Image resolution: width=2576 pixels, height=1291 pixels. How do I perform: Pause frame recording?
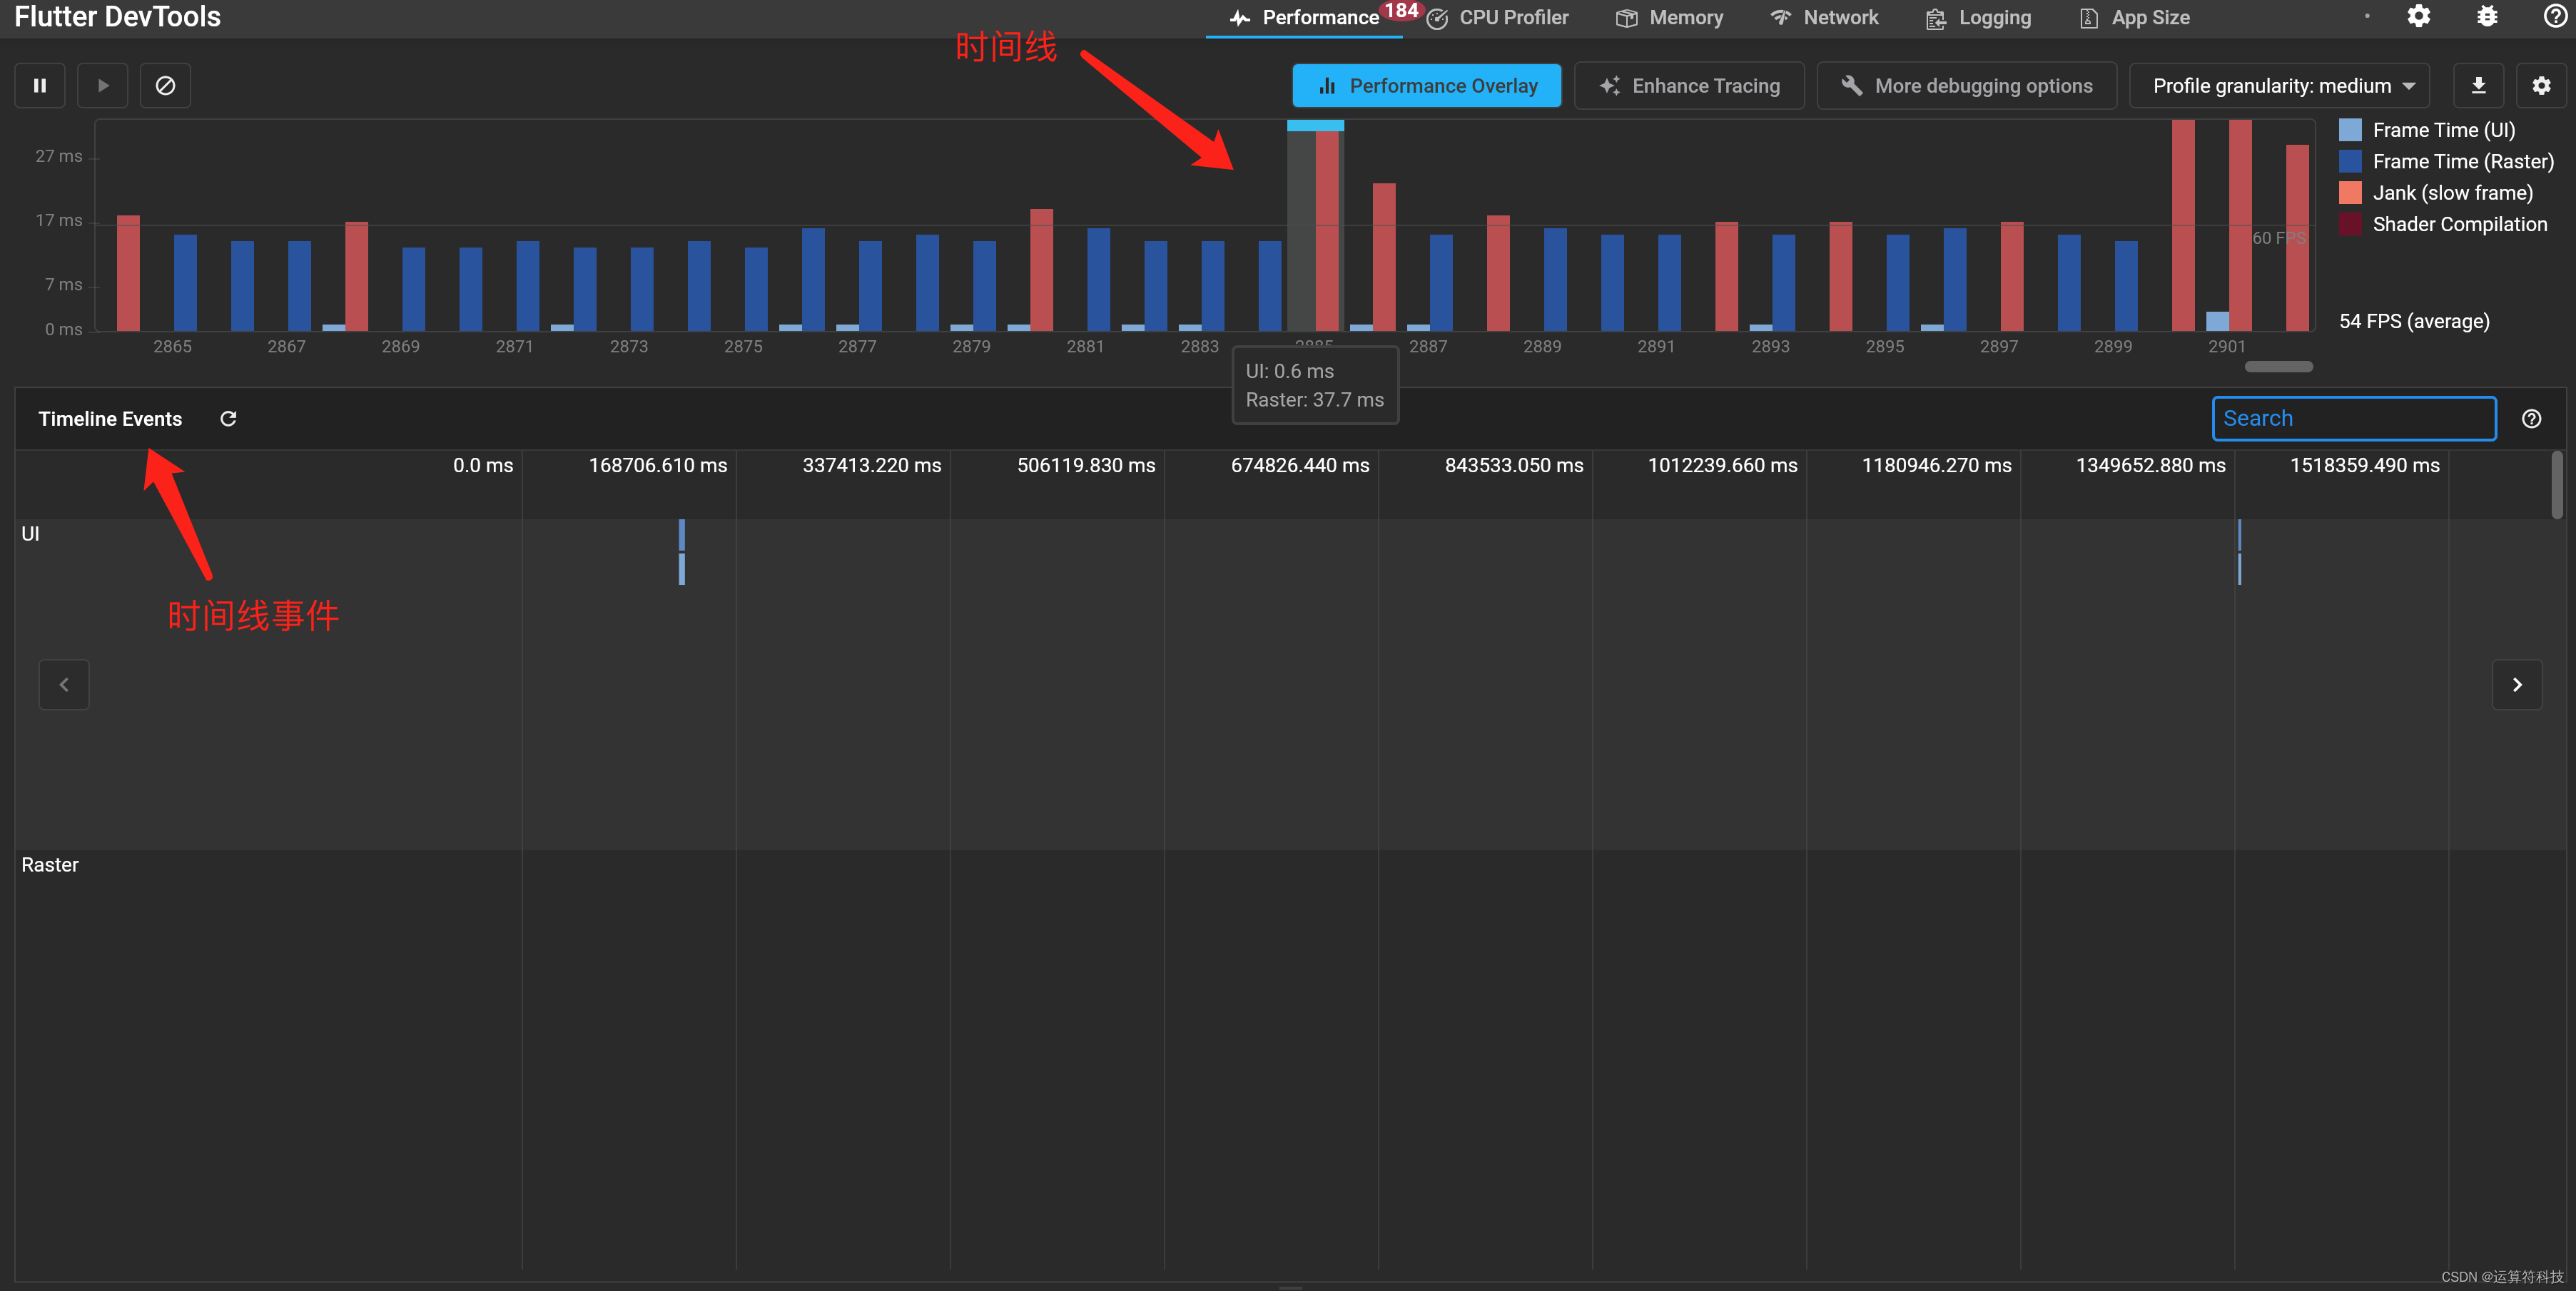(40, 86)
